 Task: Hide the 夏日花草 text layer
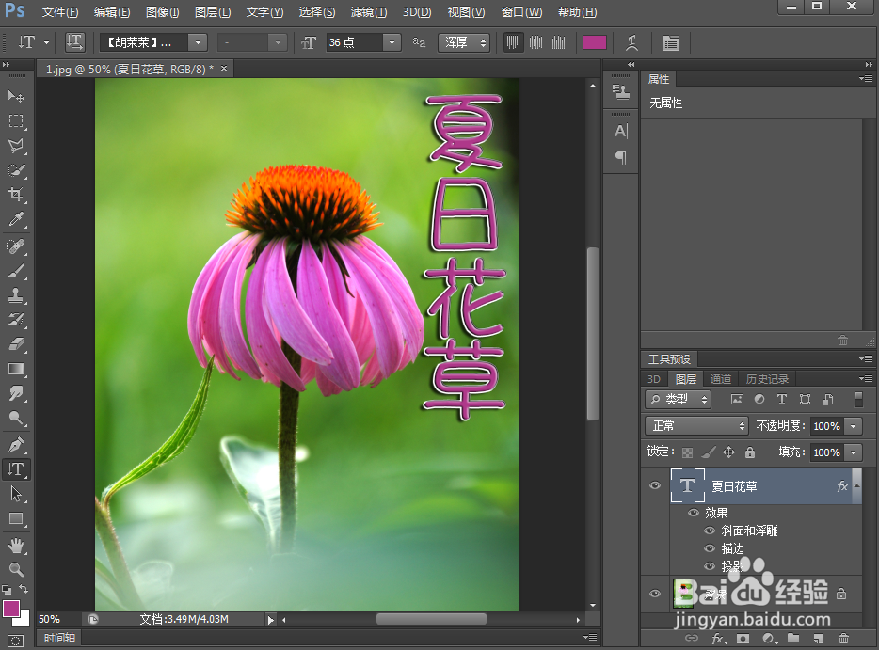(x=654, y=485)
